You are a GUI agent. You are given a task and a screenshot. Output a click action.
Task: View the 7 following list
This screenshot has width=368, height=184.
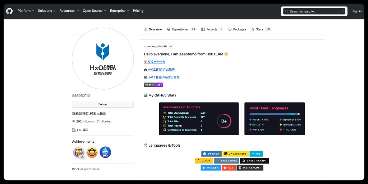104,121
